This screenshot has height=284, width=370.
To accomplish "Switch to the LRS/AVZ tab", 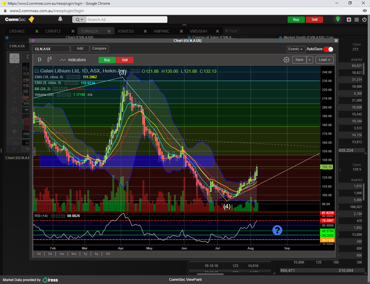I will [17, 31].
